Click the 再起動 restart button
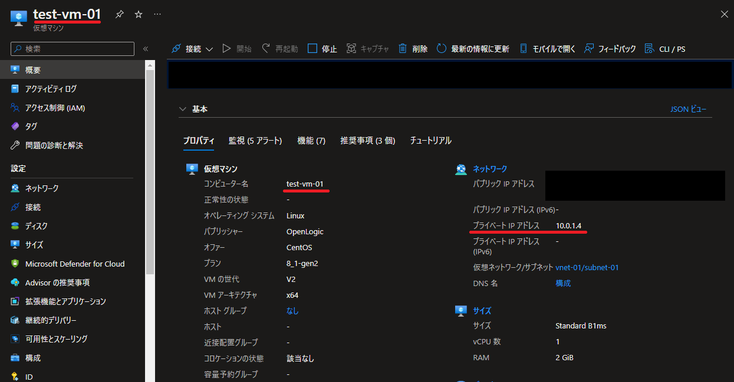Viewport: 734px width, 382px height. [x=279, y=49]
